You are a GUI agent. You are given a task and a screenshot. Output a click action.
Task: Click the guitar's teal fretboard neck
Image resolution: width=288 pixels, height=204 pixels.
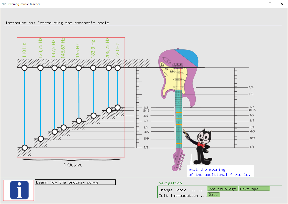click(179, 119)
